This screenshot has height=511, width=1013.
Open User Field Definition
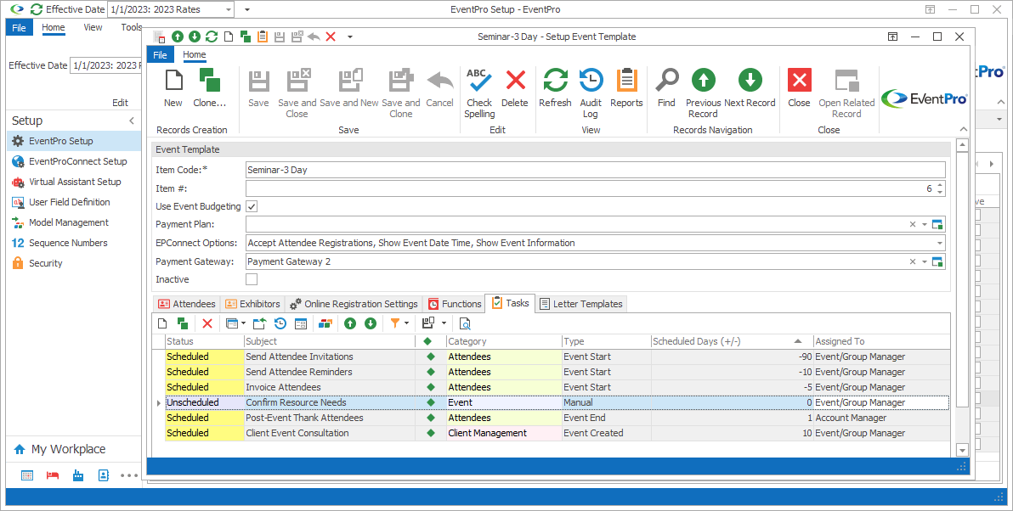click(74, 202)
